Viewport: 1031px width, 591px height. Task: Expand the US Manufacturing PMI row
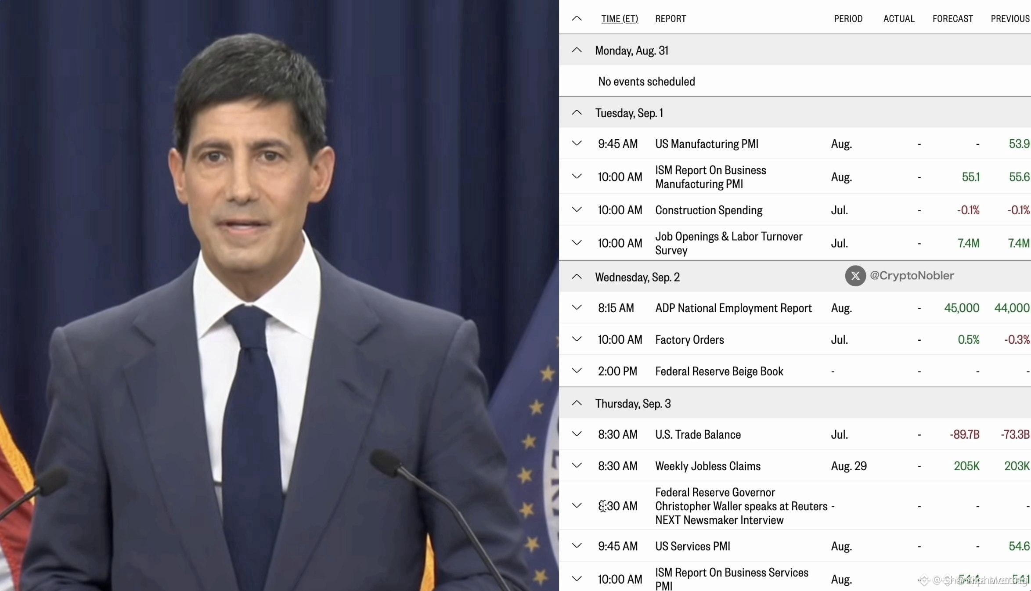[x=577, y=143]
